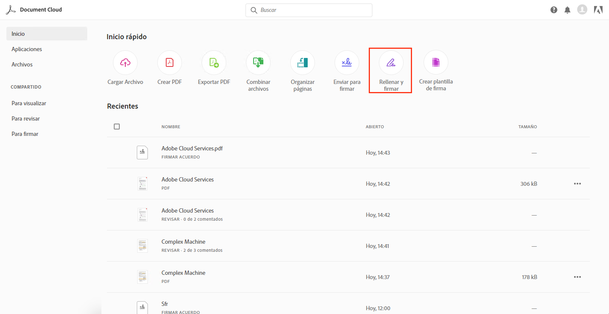Open Archivos in the sidebar
This screenshot has width=609, height=314.
(22, 64)
